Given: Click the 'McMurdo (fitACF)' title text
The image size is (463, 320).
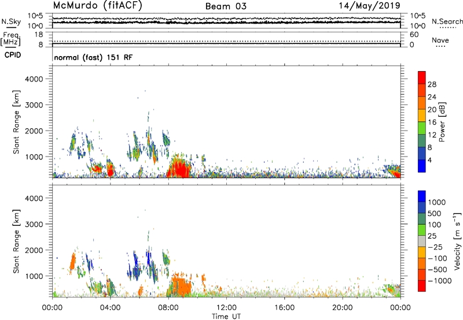Looking at the screenshot, I should pos(97,6).
